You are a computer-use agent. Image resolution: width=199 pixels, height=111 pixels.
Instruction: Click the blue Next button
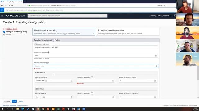click(14, 101)
